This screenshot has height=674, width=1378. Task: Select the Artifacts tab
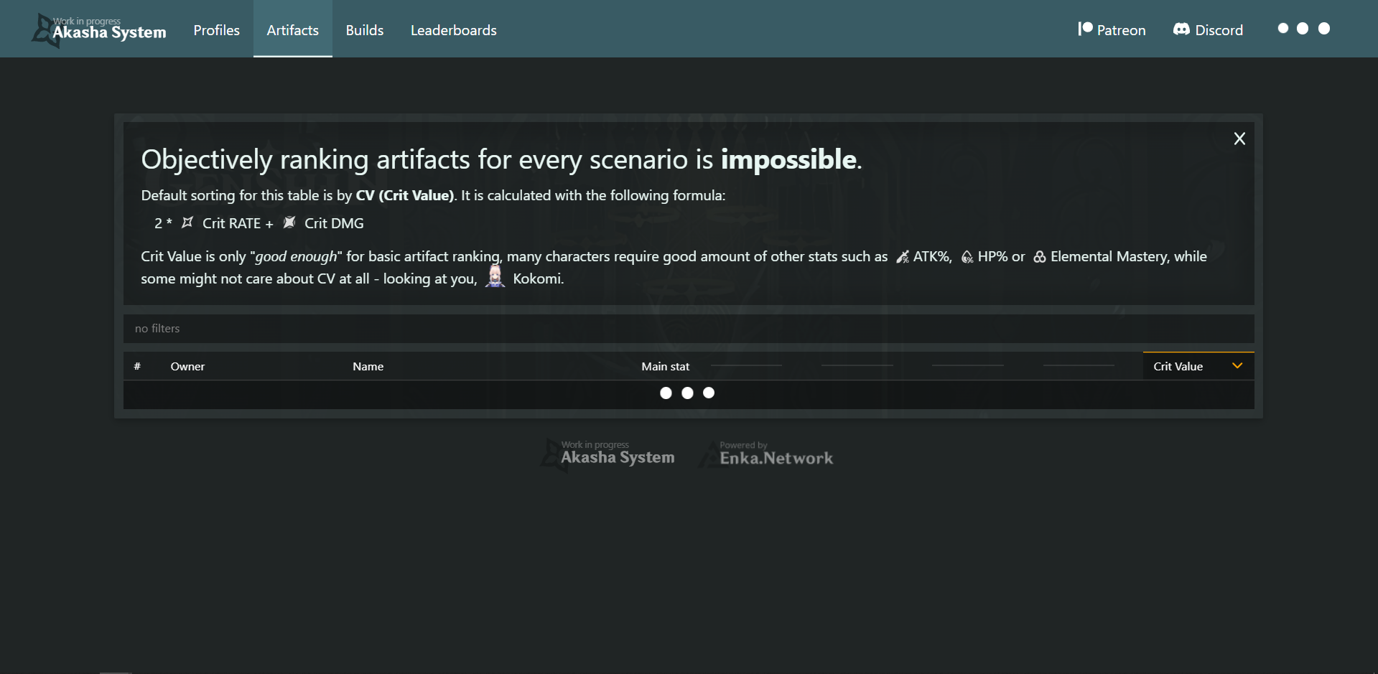(292, 30)
